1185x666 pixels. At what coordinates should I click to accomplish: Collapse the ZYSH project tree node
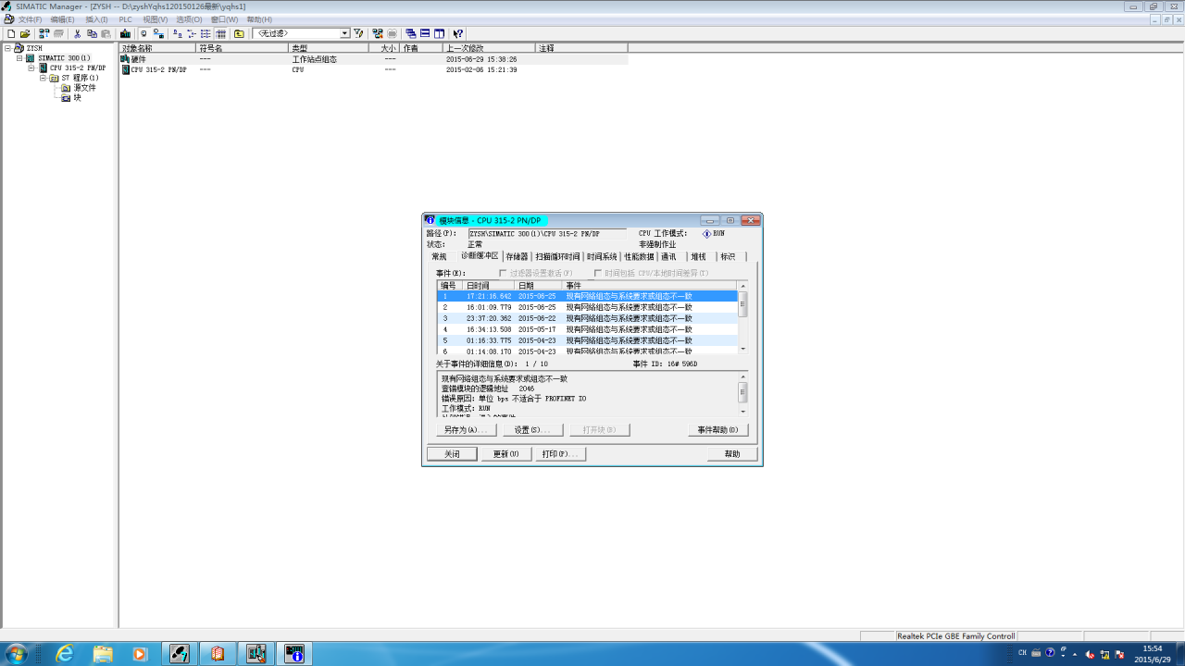pyautogui.click(x=7, y=48)
